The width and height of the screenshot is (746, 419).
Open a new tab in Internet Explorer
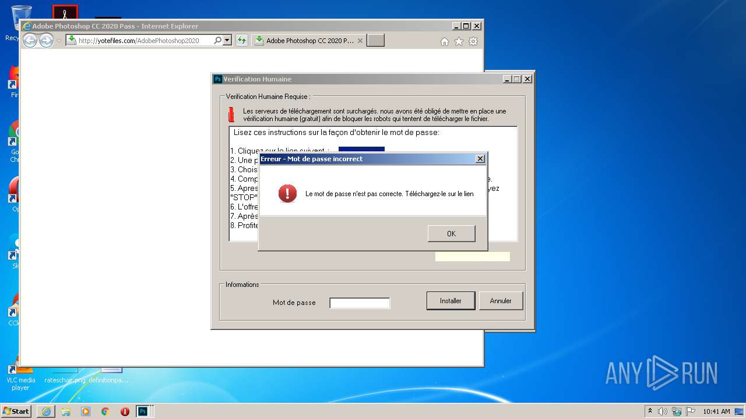[x=375, y=41]
